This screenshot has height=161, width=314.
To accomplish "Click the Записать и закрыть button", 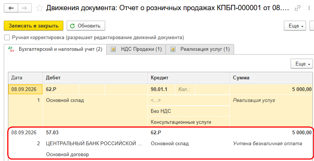I will coord(34,26).
